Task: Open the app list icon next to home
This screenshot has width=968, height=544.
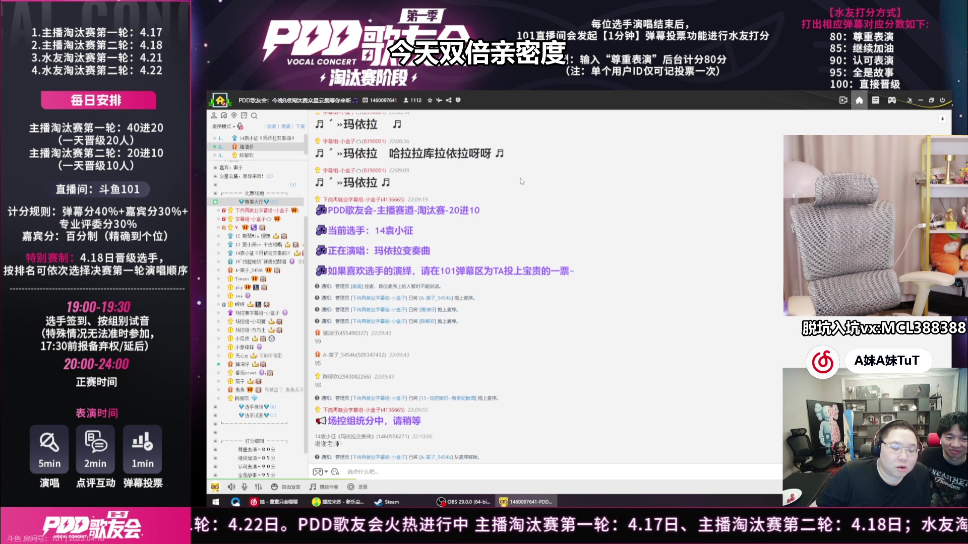Action: [875, 100]
